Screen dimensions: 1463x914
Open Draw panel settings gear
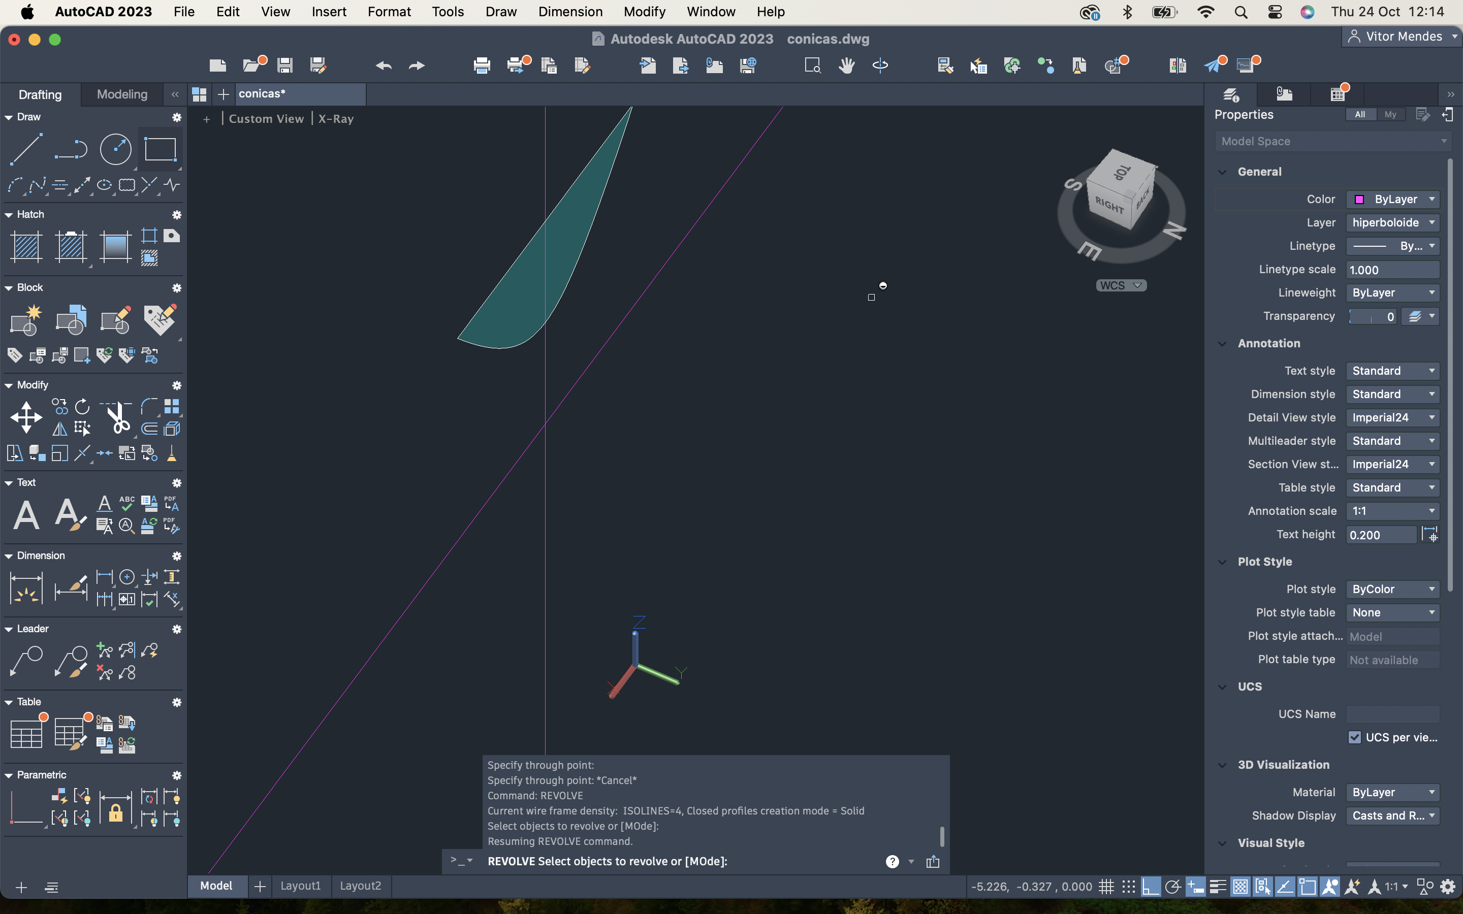point(177,117)
